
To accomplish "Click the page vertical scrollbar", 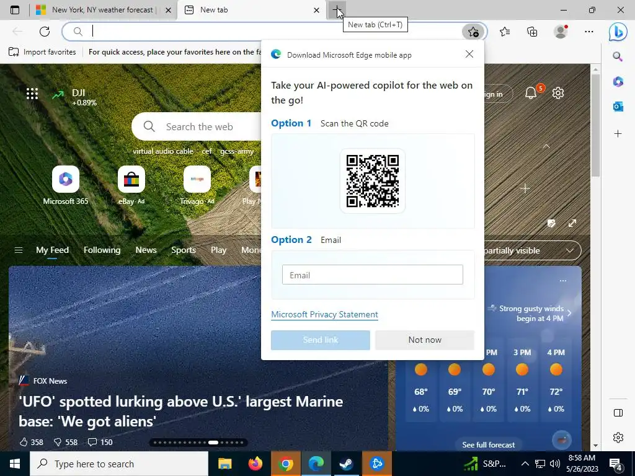I will tap(595, 125).
